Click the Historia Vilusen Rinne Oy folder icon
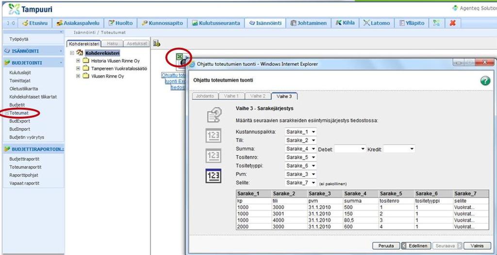 tap(85, 60)
